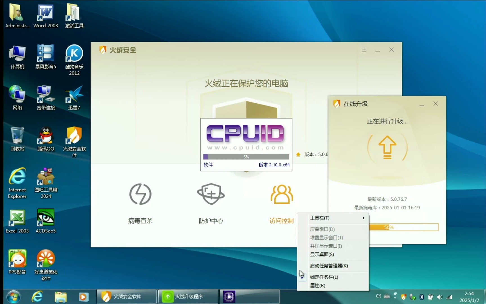Open the 病毒查杀 virus scan icon

[x=140, y=194]
